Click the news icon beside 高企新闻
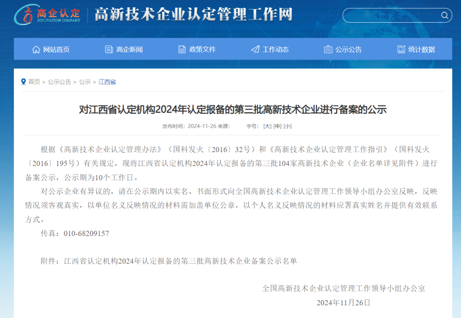 point(109,49)
